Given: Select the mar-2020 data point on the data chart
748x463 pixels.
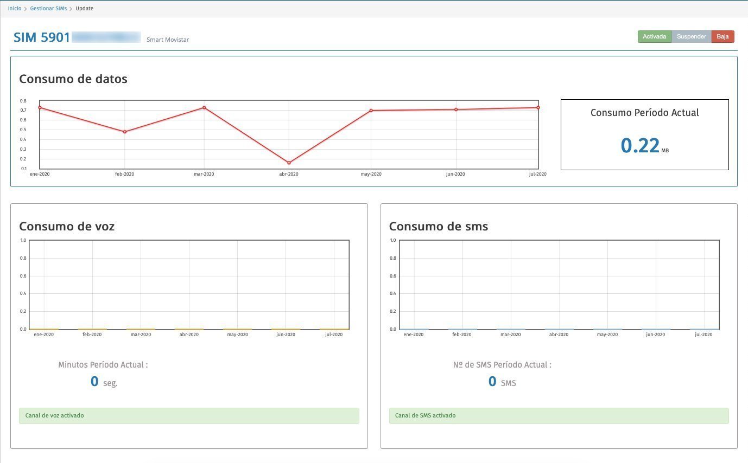Looking at the screenshot, I should click(x=204, y=107).
